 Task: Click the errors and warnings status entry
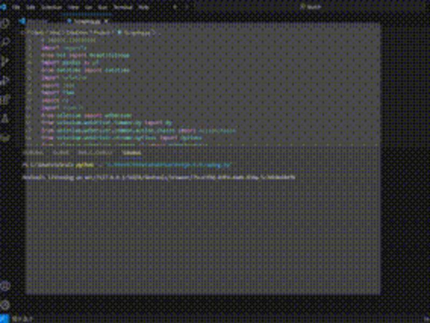click(x=23, y=319)
